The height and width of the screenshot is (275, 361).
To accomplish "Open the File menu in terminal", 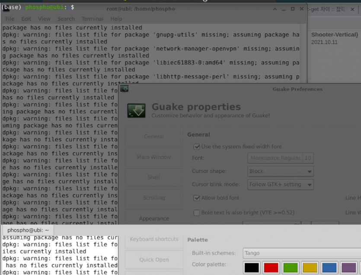I will [x=10, y=19].
